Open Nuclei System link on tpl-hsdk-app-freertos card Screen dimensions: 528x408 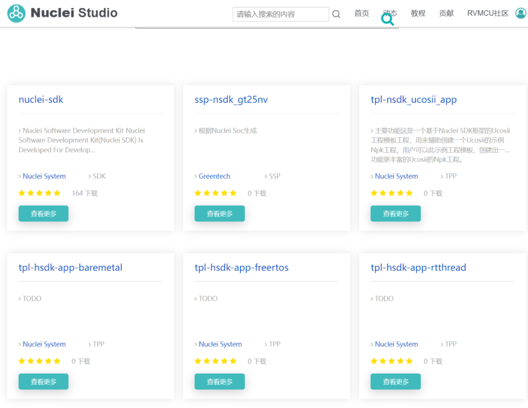220,344
